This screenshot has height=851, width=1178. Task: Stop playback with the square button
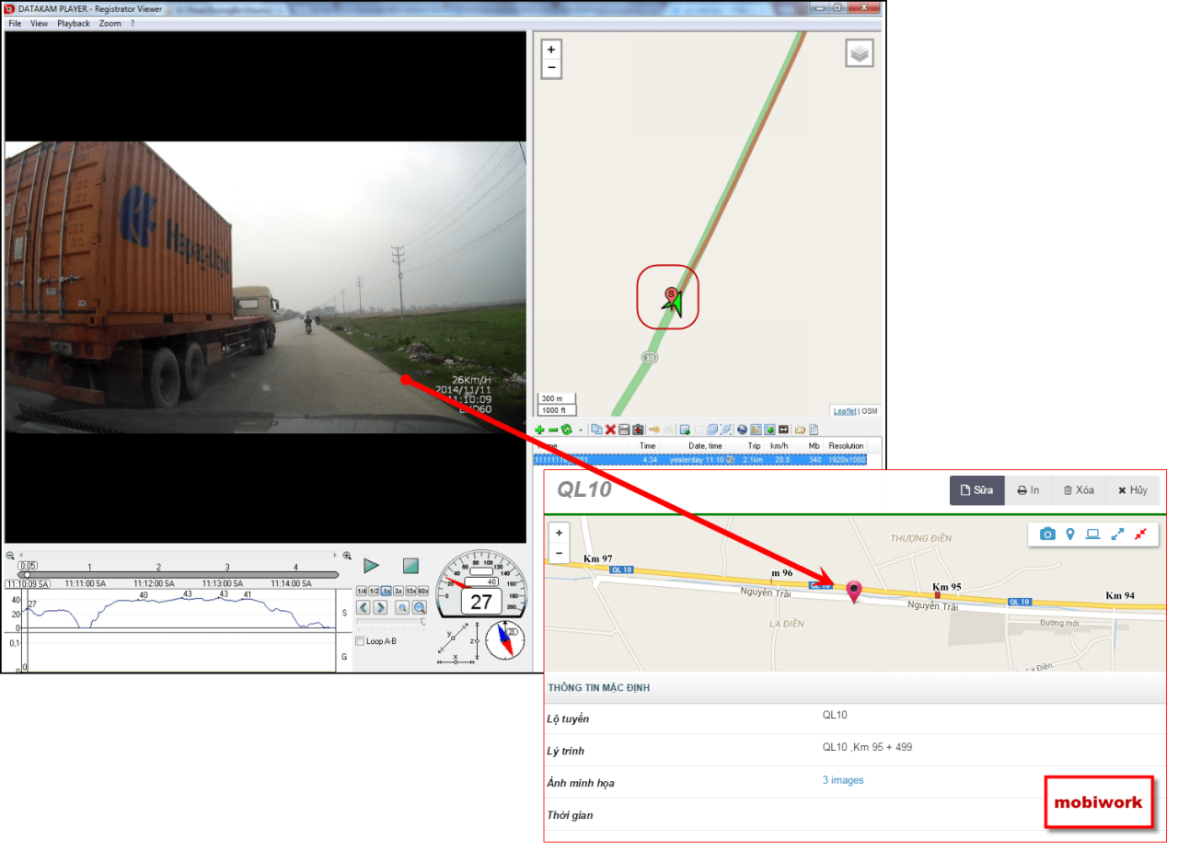pos(410,566)
